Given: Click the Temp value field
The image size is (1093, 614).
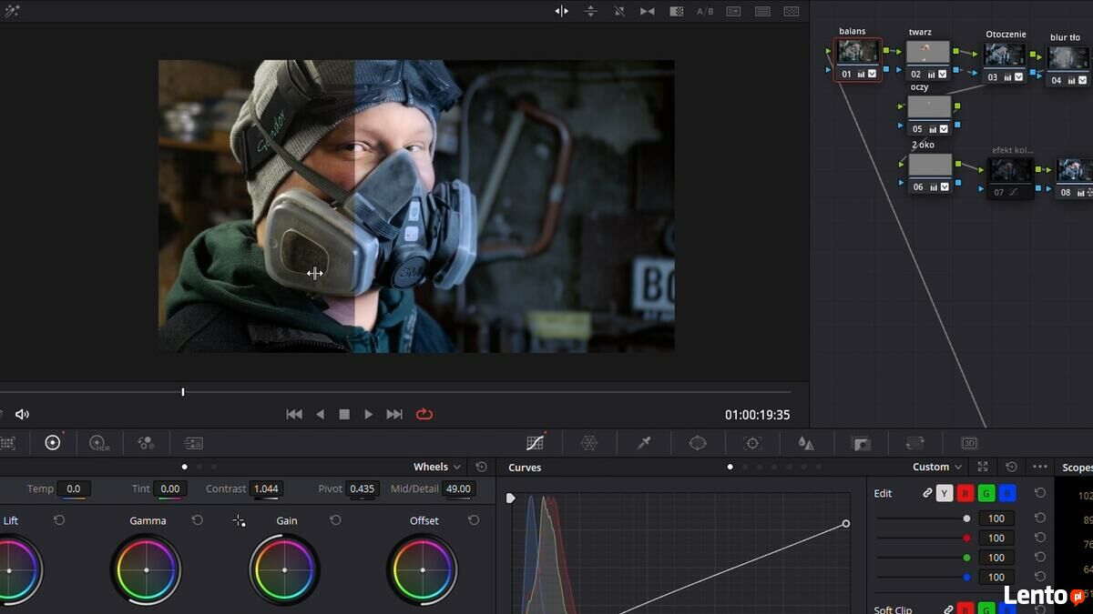Looking at the screenshot, I should (73, 488).
